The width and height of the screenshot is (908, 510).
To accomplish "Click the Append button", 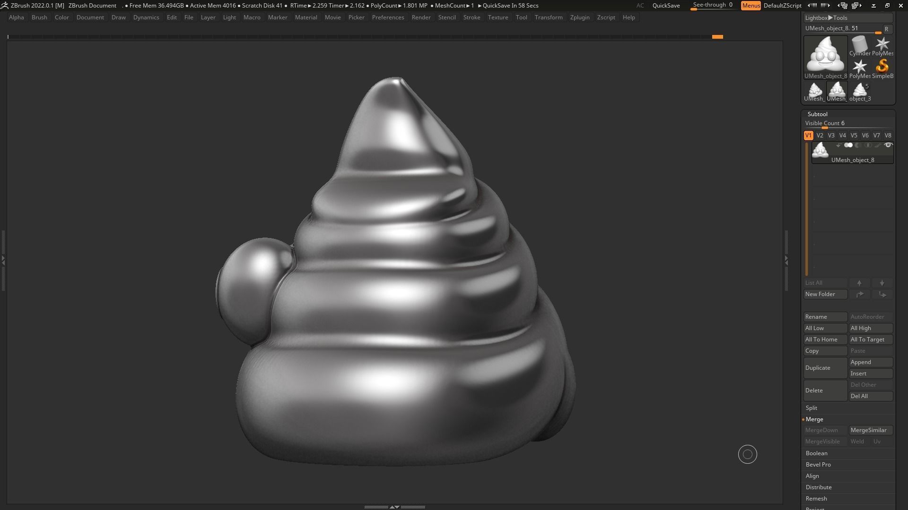I will (x=871, y=362).
